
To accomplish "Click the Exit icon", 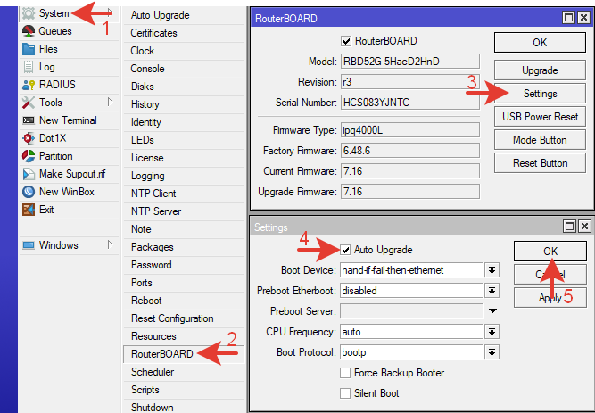I will pyautogui.click(x=29, y=210).
